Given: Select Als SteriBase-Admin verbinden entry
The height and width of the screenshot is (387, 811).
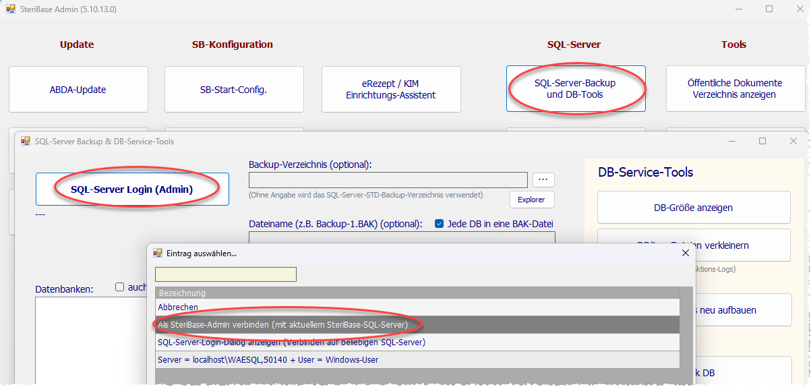Looking at the screenshot, I should (417, 325).
